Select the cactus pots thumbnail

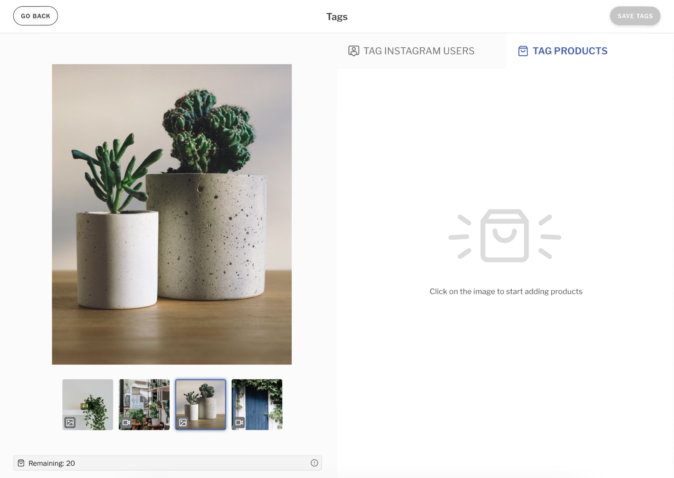pos(201,404)
